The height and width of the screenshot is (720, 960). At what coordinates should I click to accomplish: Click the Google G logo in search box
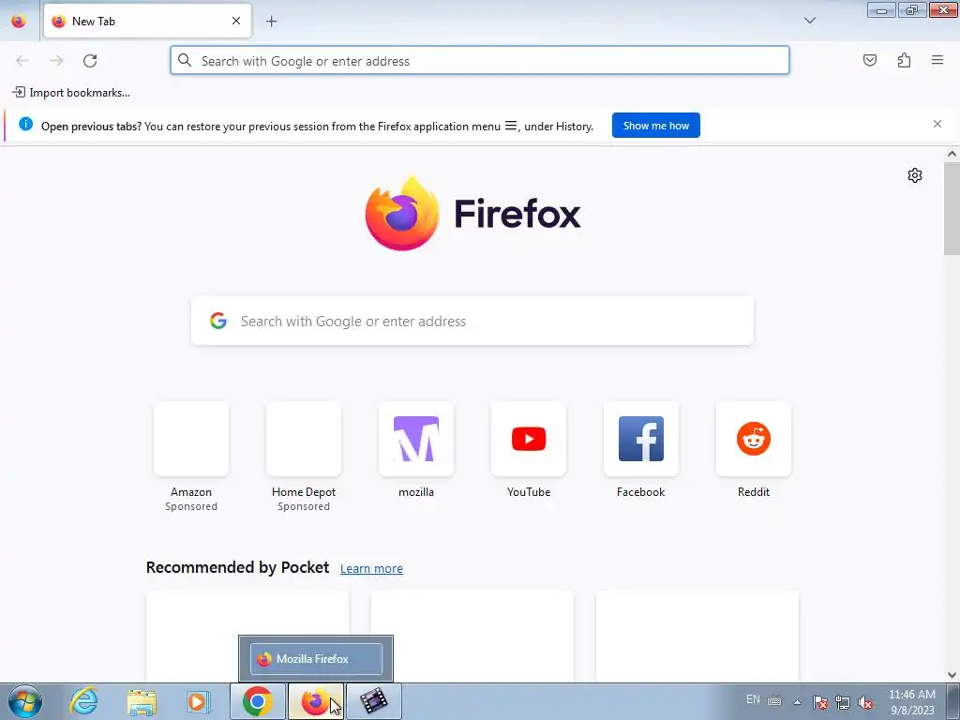(x=218, y=321)
